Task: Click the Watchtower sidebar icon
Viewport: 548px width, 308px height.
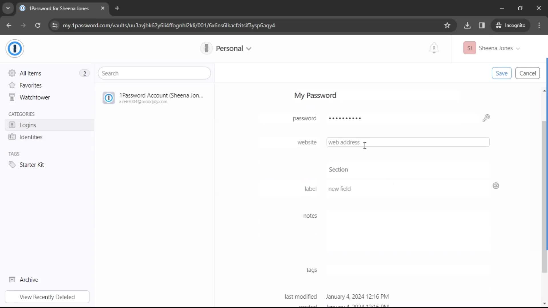Action: 12,98
